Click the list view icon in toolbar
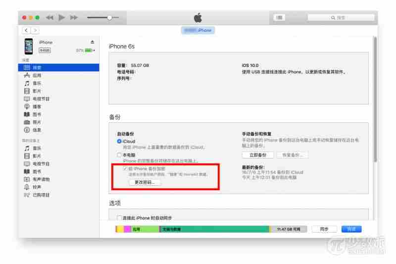This screenshot has height=264, width=396. pyautogui.click(x=279, y=17)
